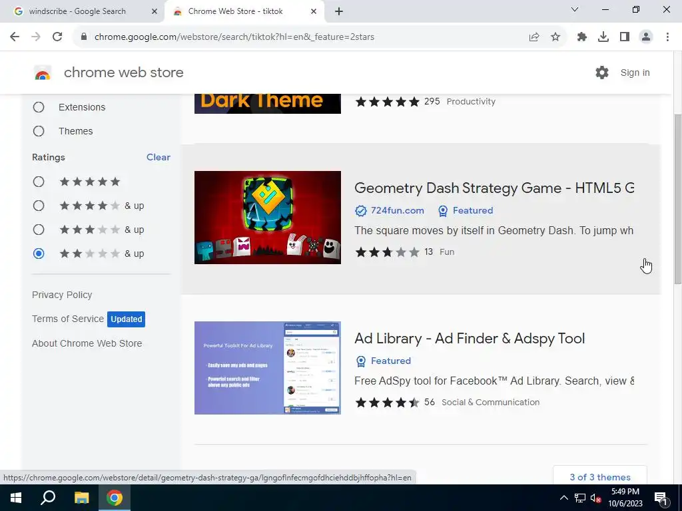Open the Windows Start menu
The height and width of the screenshot is (511, 682).
pyautogui.click(x=16, y=498)
